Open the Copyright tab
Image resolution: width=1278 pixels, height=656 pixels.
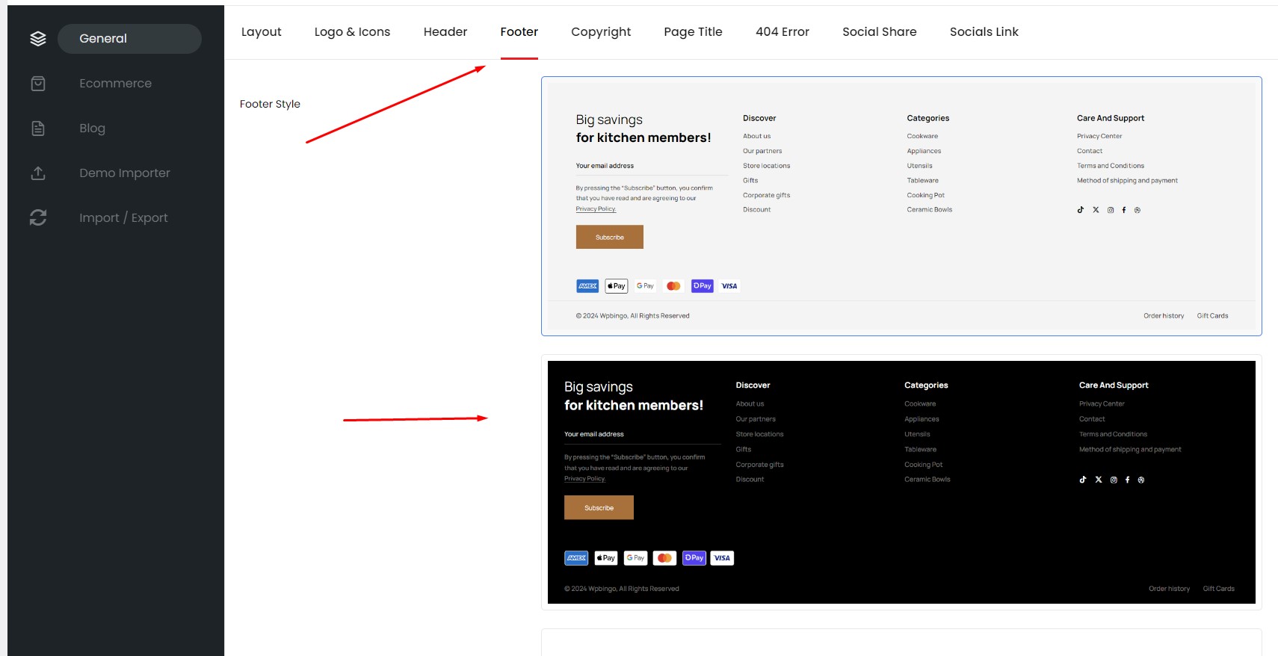coord(601,32)
